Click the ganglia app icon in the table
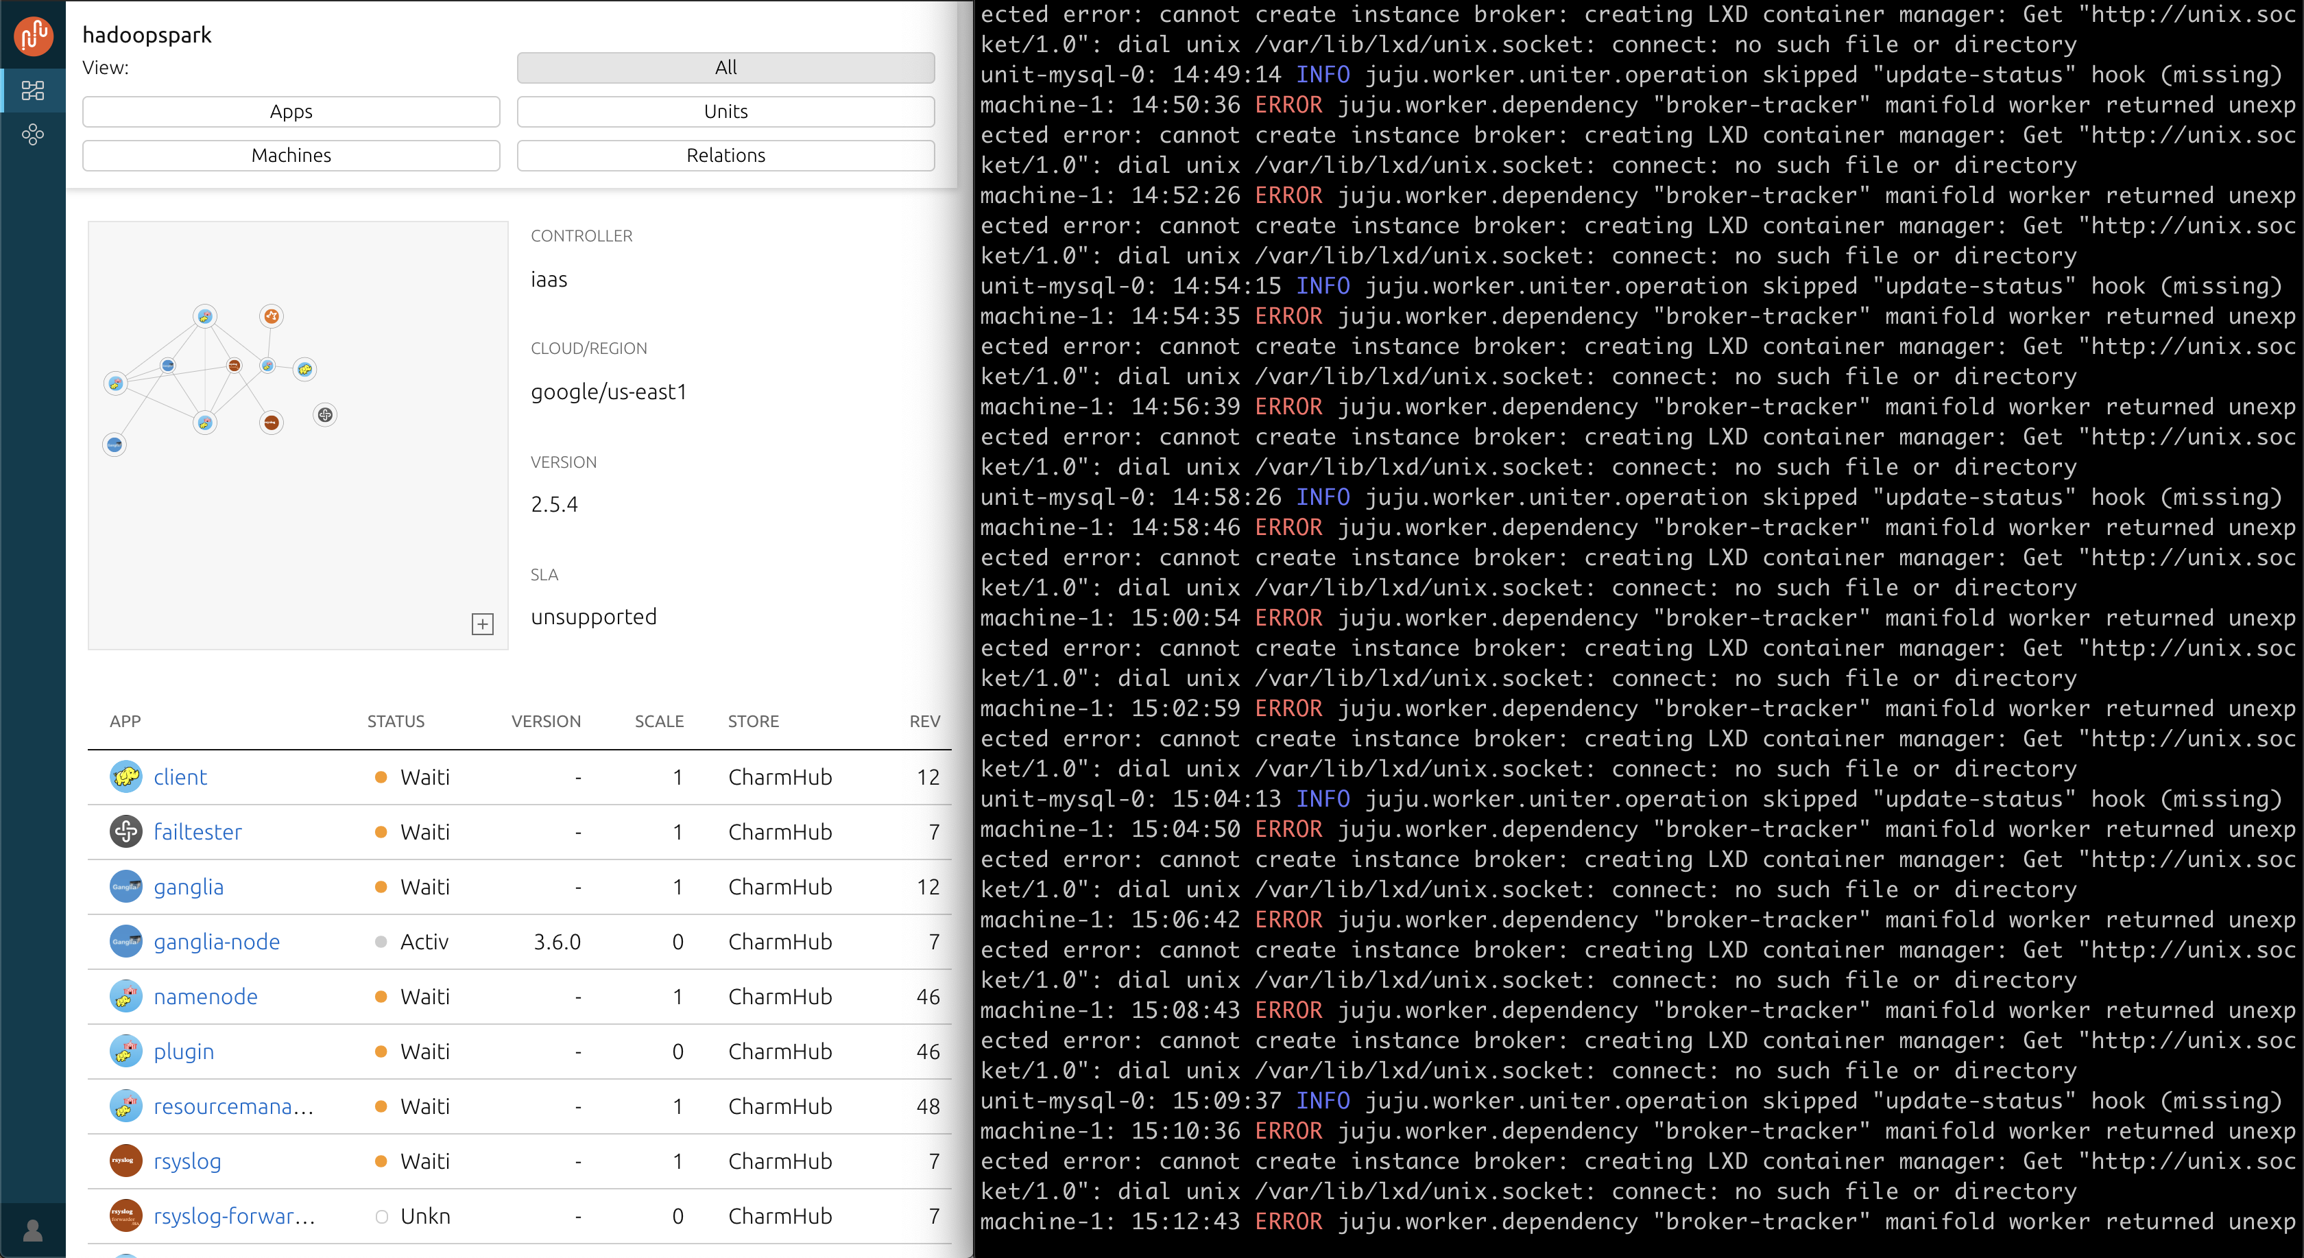2304x1258 pixels. tap(125, 887)
